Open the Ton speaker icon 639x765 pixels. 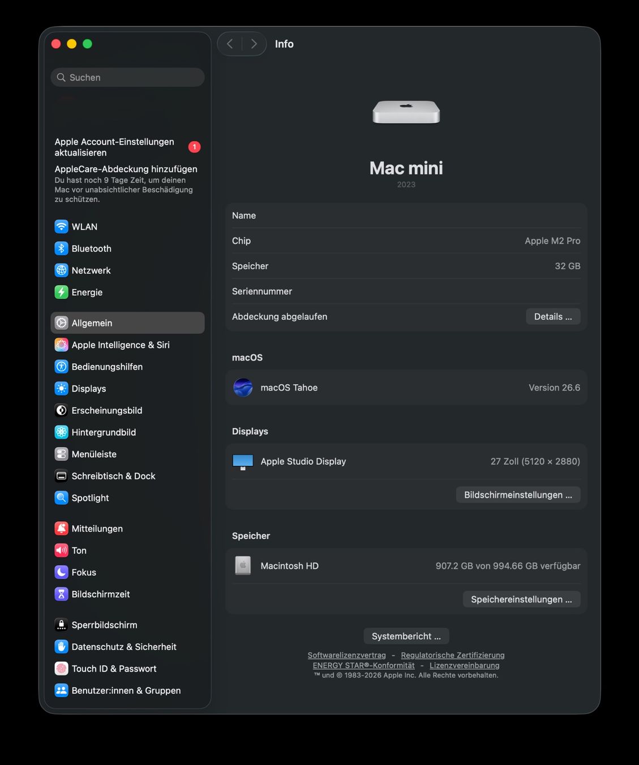pos(61,550)
